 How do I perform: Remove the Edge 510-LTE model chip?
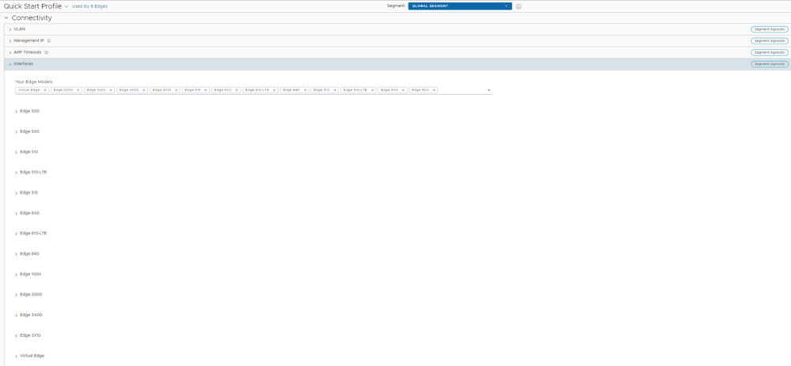[x=372, y=90]
